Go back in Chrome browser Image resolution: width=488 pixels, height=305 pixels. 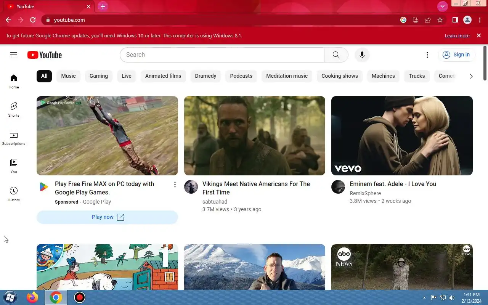point(8,20)
